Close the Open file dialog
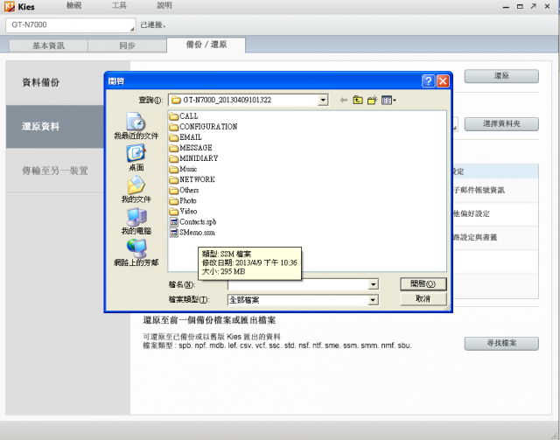 pyautogui.click(x=443, y=81)
